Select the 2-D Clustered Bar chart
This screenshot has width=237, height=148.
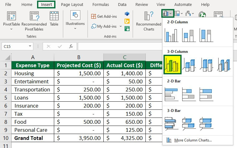pyautogui.click(x=172, y=94)
